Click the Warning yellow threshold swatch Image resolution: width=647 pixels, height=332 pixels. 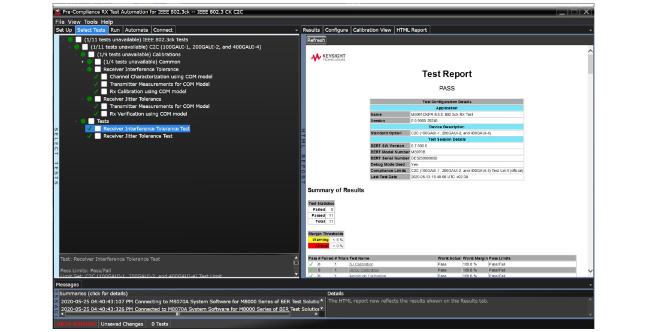tap(319, 240)
